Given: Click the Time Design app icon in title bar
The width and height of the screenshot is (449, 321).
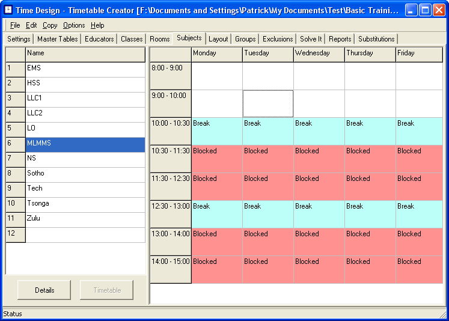Looking at the screenshot, I should 8,10.
